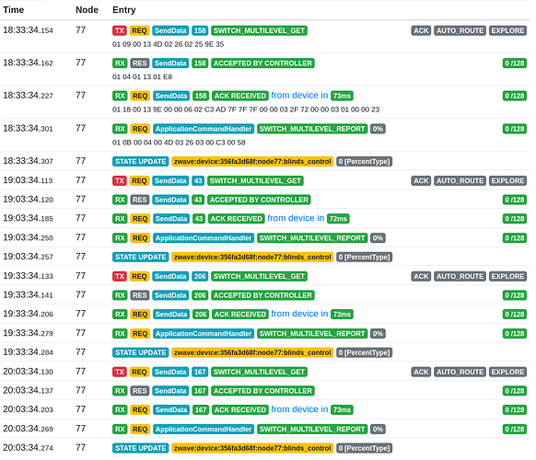
Task: Click the 72ms response time badge
Action: pyautogui.click(x=338, y=219)
